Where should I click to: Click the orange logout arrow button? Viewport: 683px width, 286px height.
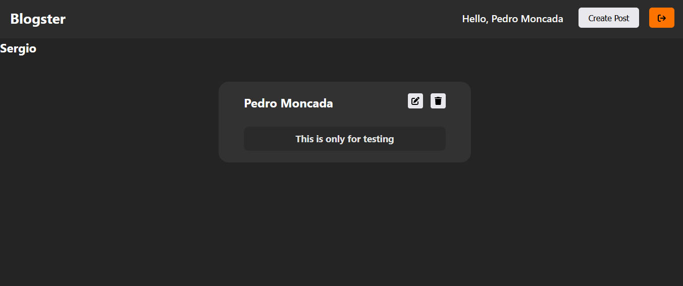pos(662,18)
